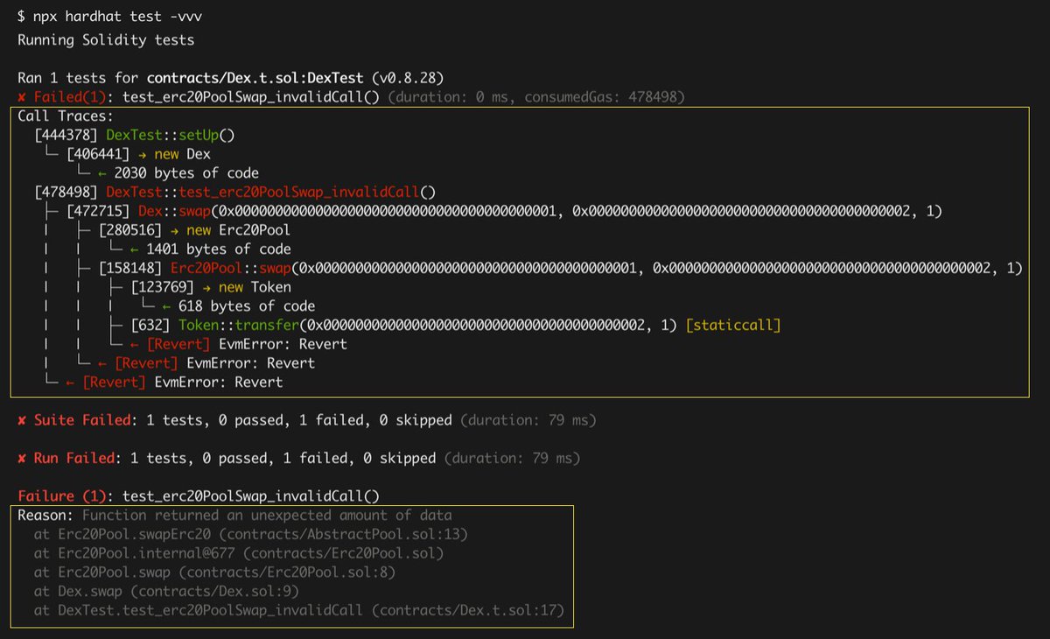The image size is (1050, 639).
Task: Click the '[478498]' gas value
Action: pos(66,192)
